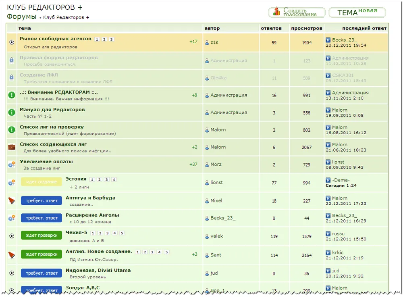Image resolution: width=403 pixels, height=298 pixels.
Task: Open author profile Malorn for Список лиг на проверку
Action: tap(218, 130)
